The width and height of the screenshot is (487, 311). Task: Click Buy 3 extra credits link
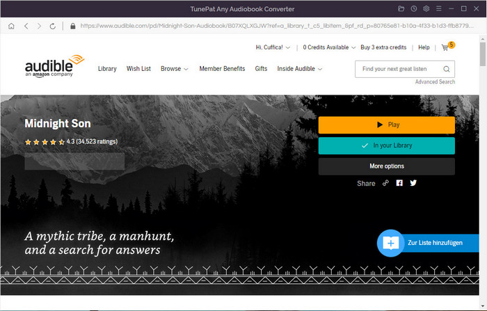point(383,47)
